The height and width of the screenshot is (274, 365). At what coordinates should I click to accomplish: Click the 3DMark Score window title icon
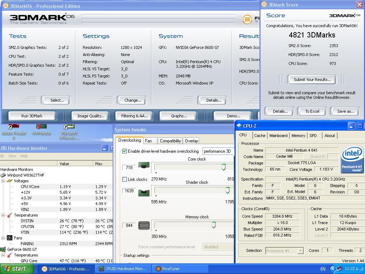[x=264, y=4]
